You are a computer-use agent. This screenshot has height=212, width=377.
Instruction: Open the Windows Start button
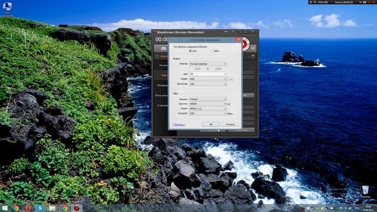(5, 208)
